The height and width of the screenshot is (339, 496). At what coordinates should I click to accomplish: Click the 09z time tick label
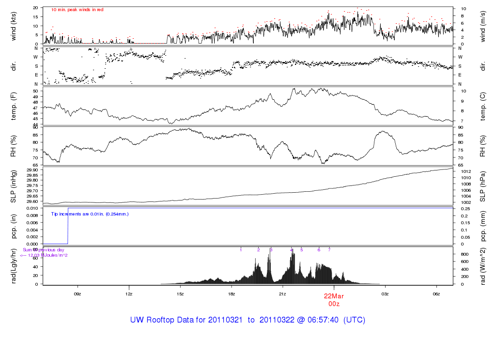[77, 294]
